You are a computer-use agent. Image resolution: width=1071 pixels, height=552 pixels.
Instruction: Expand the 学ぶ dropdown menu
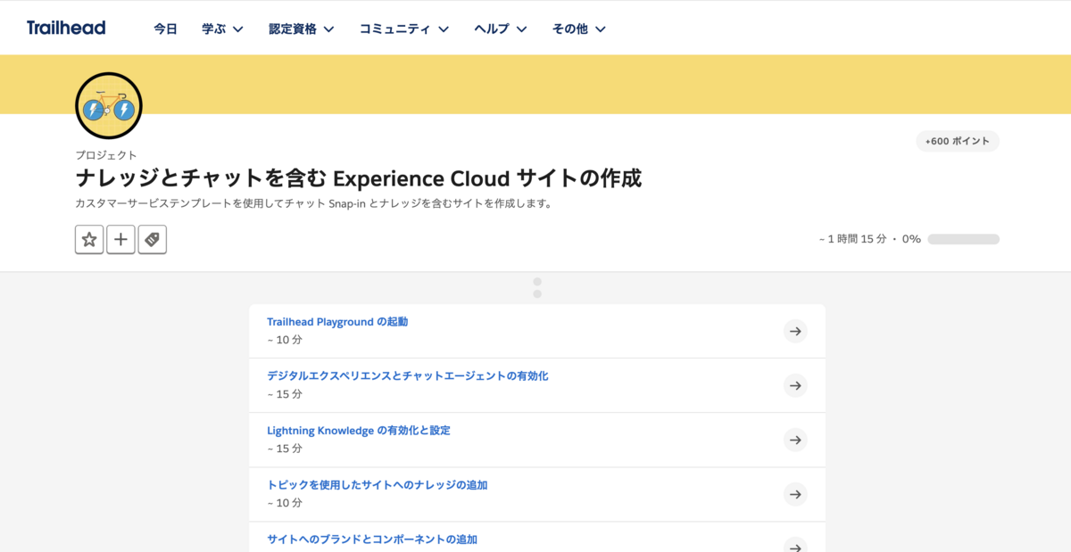[x=222, y=29]
